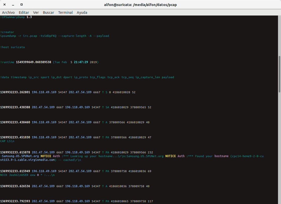Viewport: 281px width, 204px height.
Task: Open the Ayuda menu
Action: (x=82, y=13)
